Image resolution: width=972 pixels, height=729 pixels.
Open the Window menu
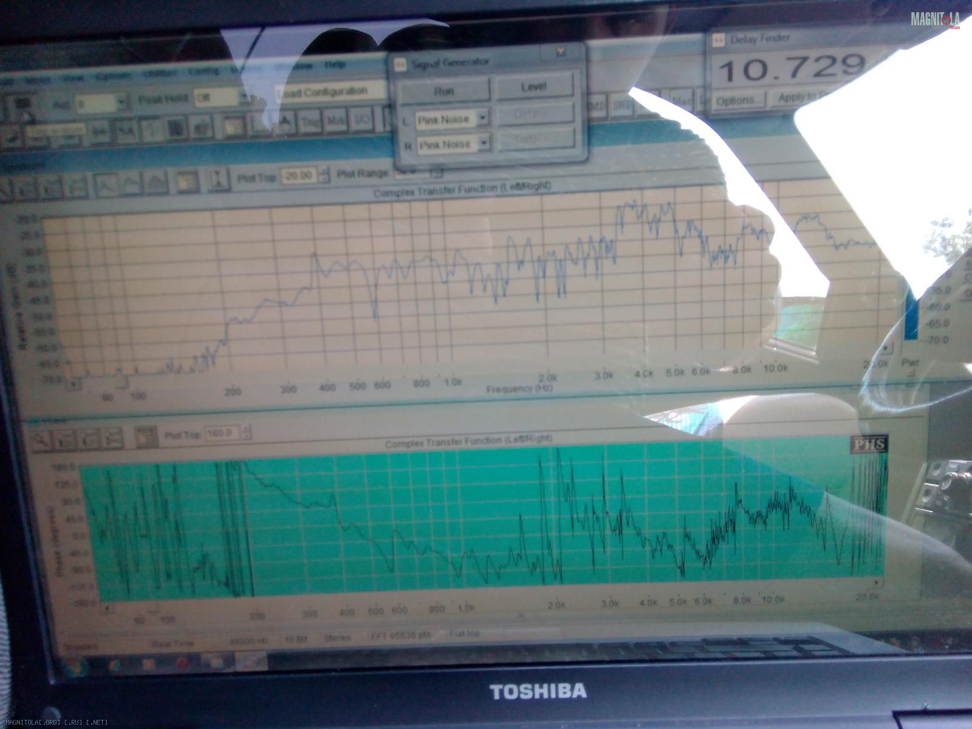click(294, 66)
